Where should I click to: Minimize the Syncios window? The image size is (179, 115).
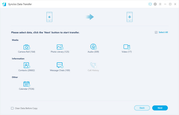pos(165,4)
